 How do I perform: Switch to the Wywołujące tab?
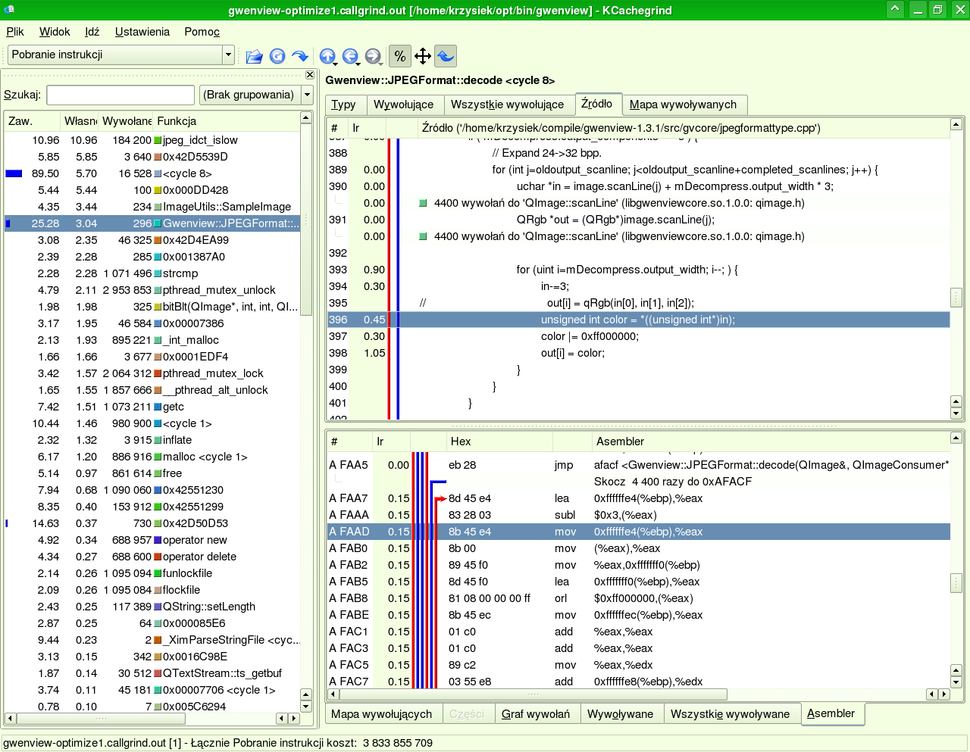403,105
